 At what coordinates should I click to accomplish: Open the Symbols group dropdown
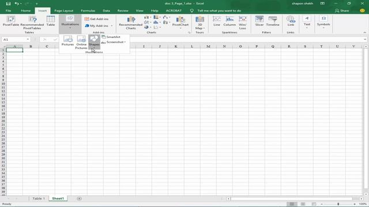[323, 22]
